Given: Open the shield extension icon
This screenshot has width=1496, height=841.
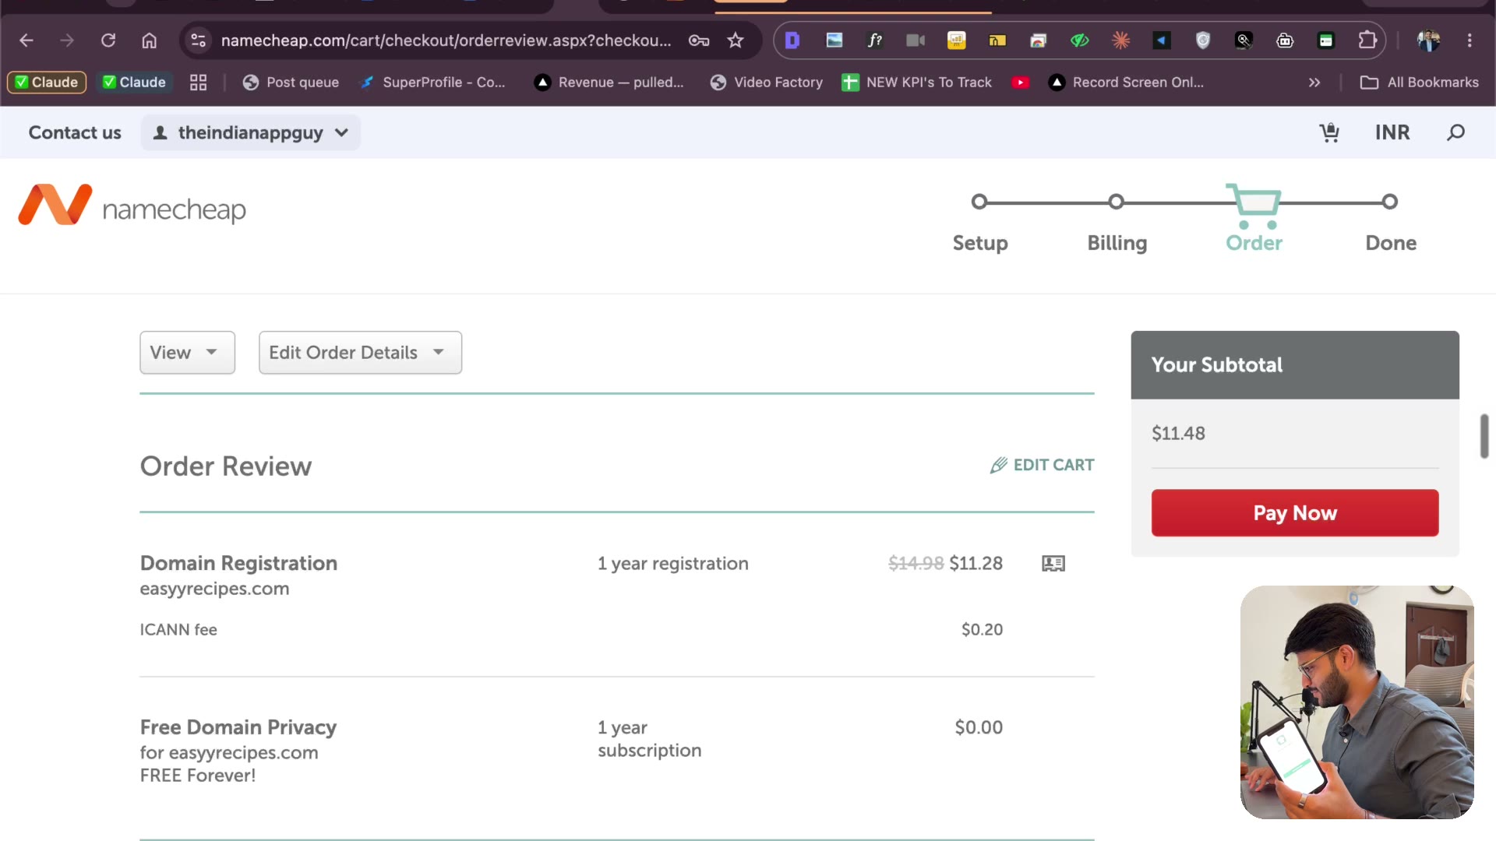Looking at the screenshot, I should 1203,40.
